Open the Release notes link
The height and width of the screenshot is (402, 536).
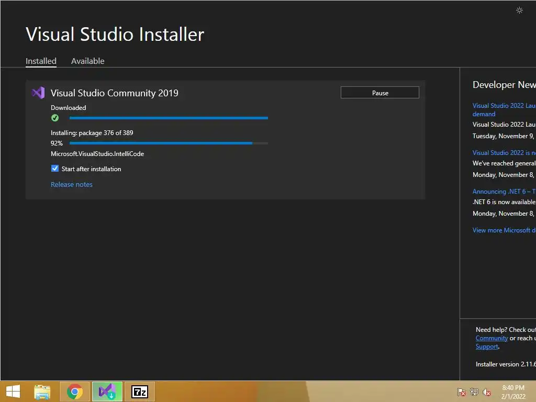click(71, 185)
